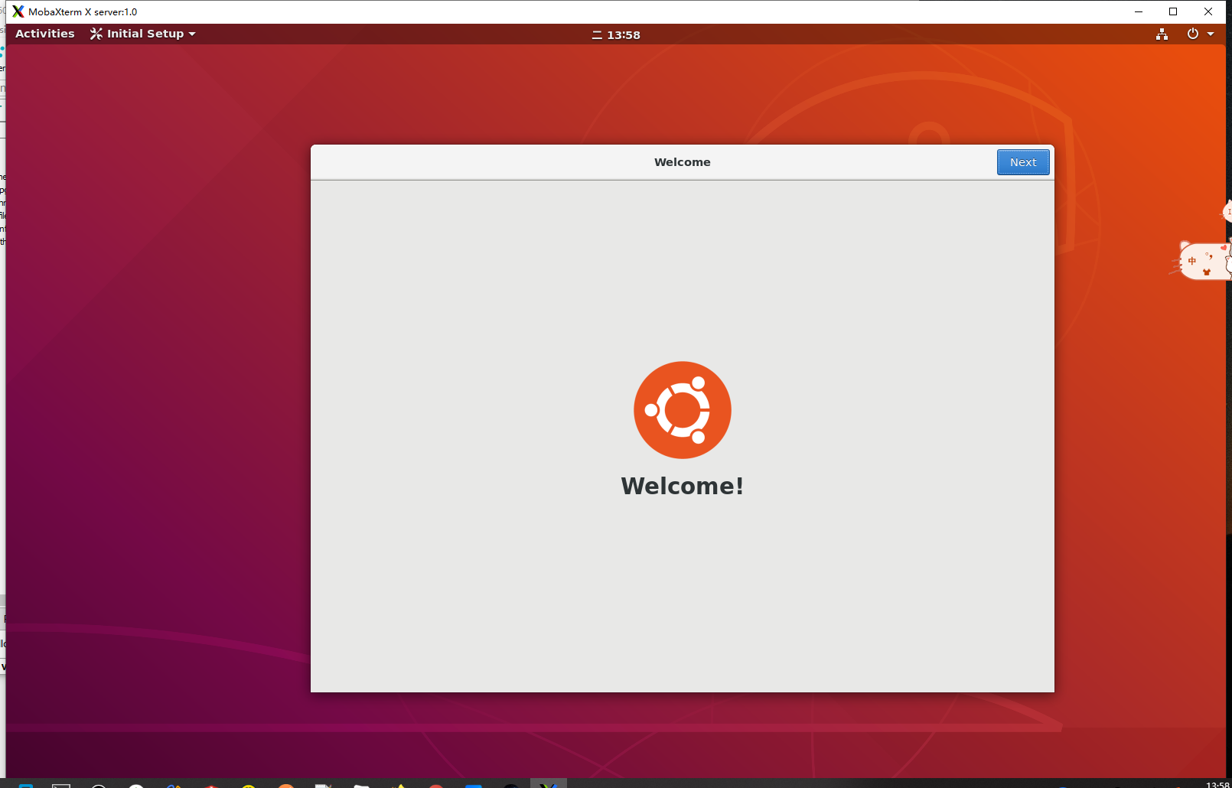Image resolution: width=1232 pixels, height=788 pixels.
Task: Click the "Welcome!" heading text
Action: point(683,486)
